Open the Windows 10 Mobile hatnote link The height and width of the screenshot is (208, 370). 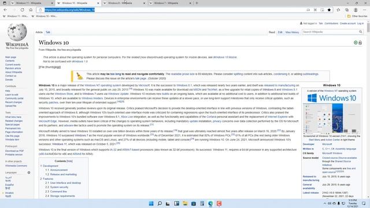pos(225,57)
